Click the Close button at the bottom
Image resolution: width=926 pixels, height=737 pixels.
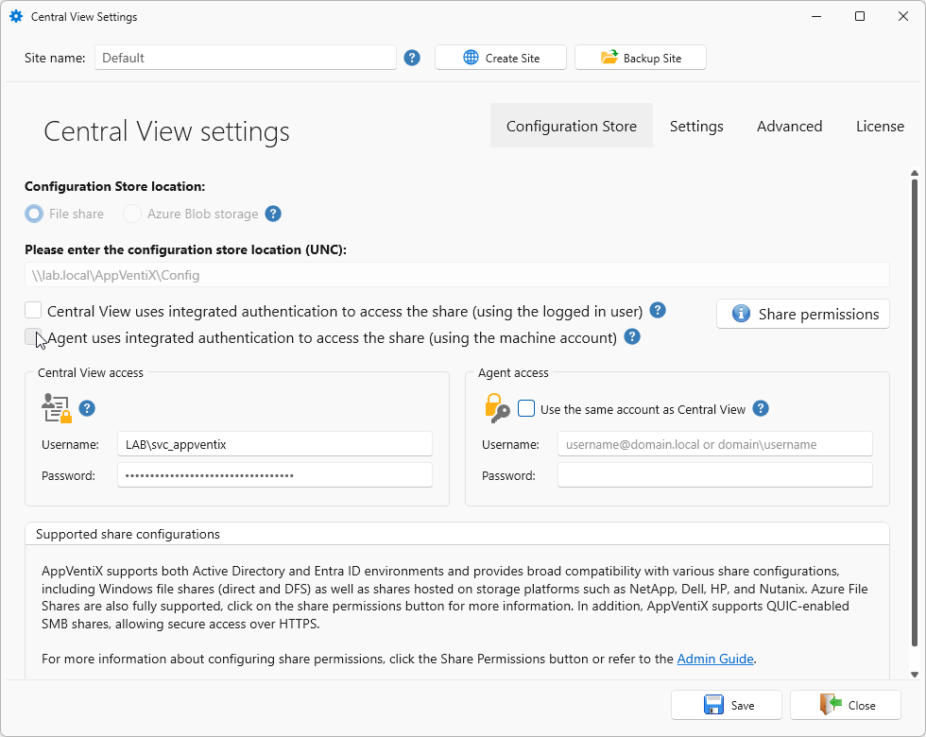click(846, 705)
